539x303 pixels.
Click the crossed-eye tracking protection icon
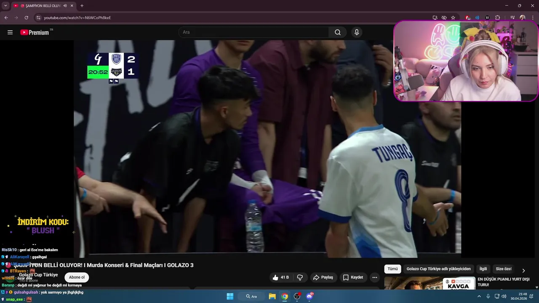coord(444,18)
